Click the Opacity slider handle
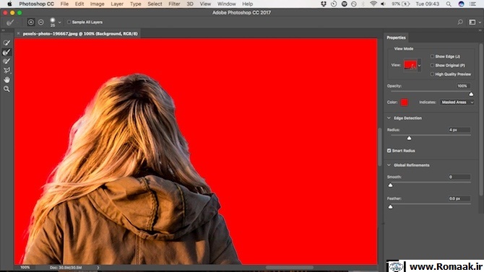Image resolution: width=484 pixels, height=272 pixels. (x=471, y=94)
